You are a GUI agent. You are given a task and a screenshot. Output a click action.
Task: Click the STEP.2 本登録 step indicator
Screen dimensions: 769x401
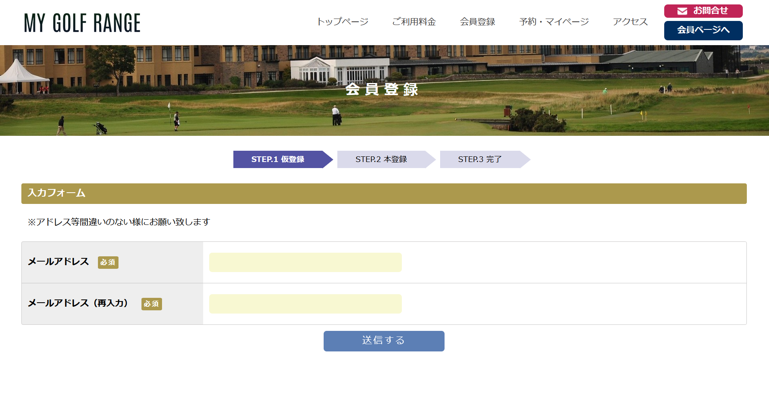pos(381,160)
